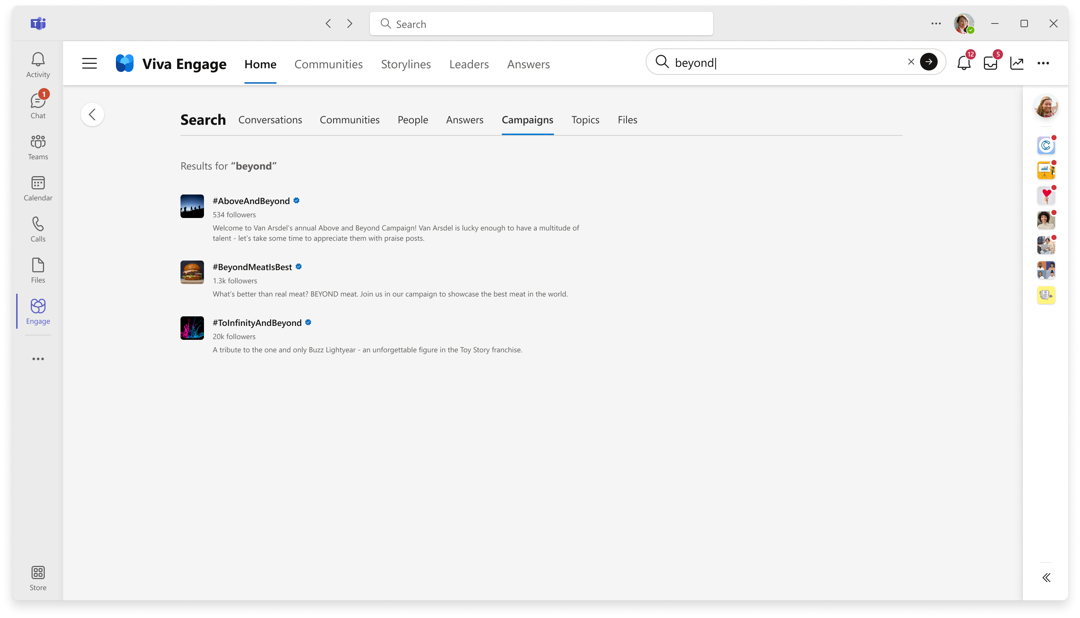1080x618 pixels.
Task: Collapse the left search results panel
Action: (92, 114)
